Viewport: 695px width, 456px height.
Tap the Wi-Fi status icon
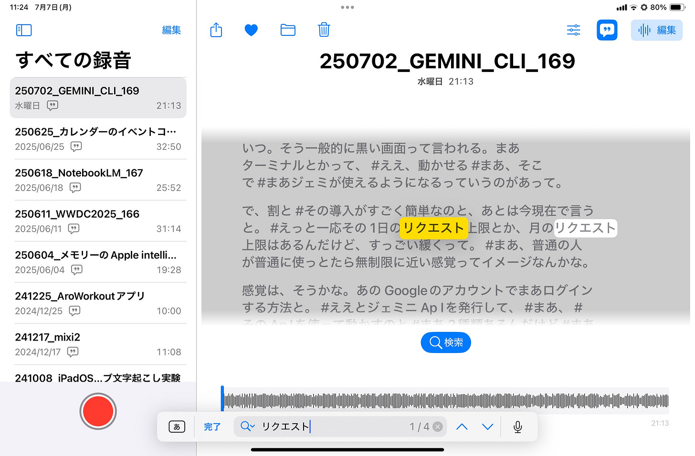click(633, 7)
